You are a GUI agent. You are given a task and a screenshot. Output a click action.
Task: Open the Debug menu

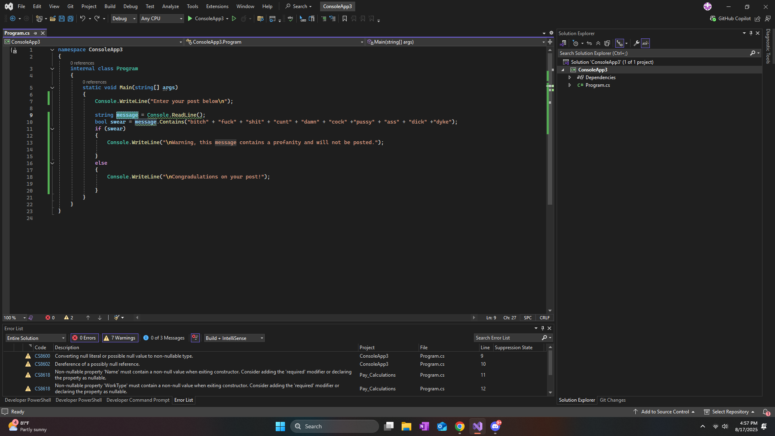130,6
